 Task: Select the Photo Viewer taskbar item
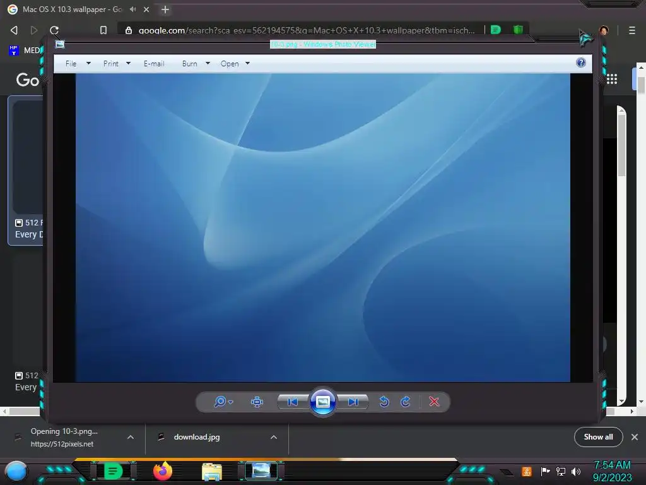(261, 471)
